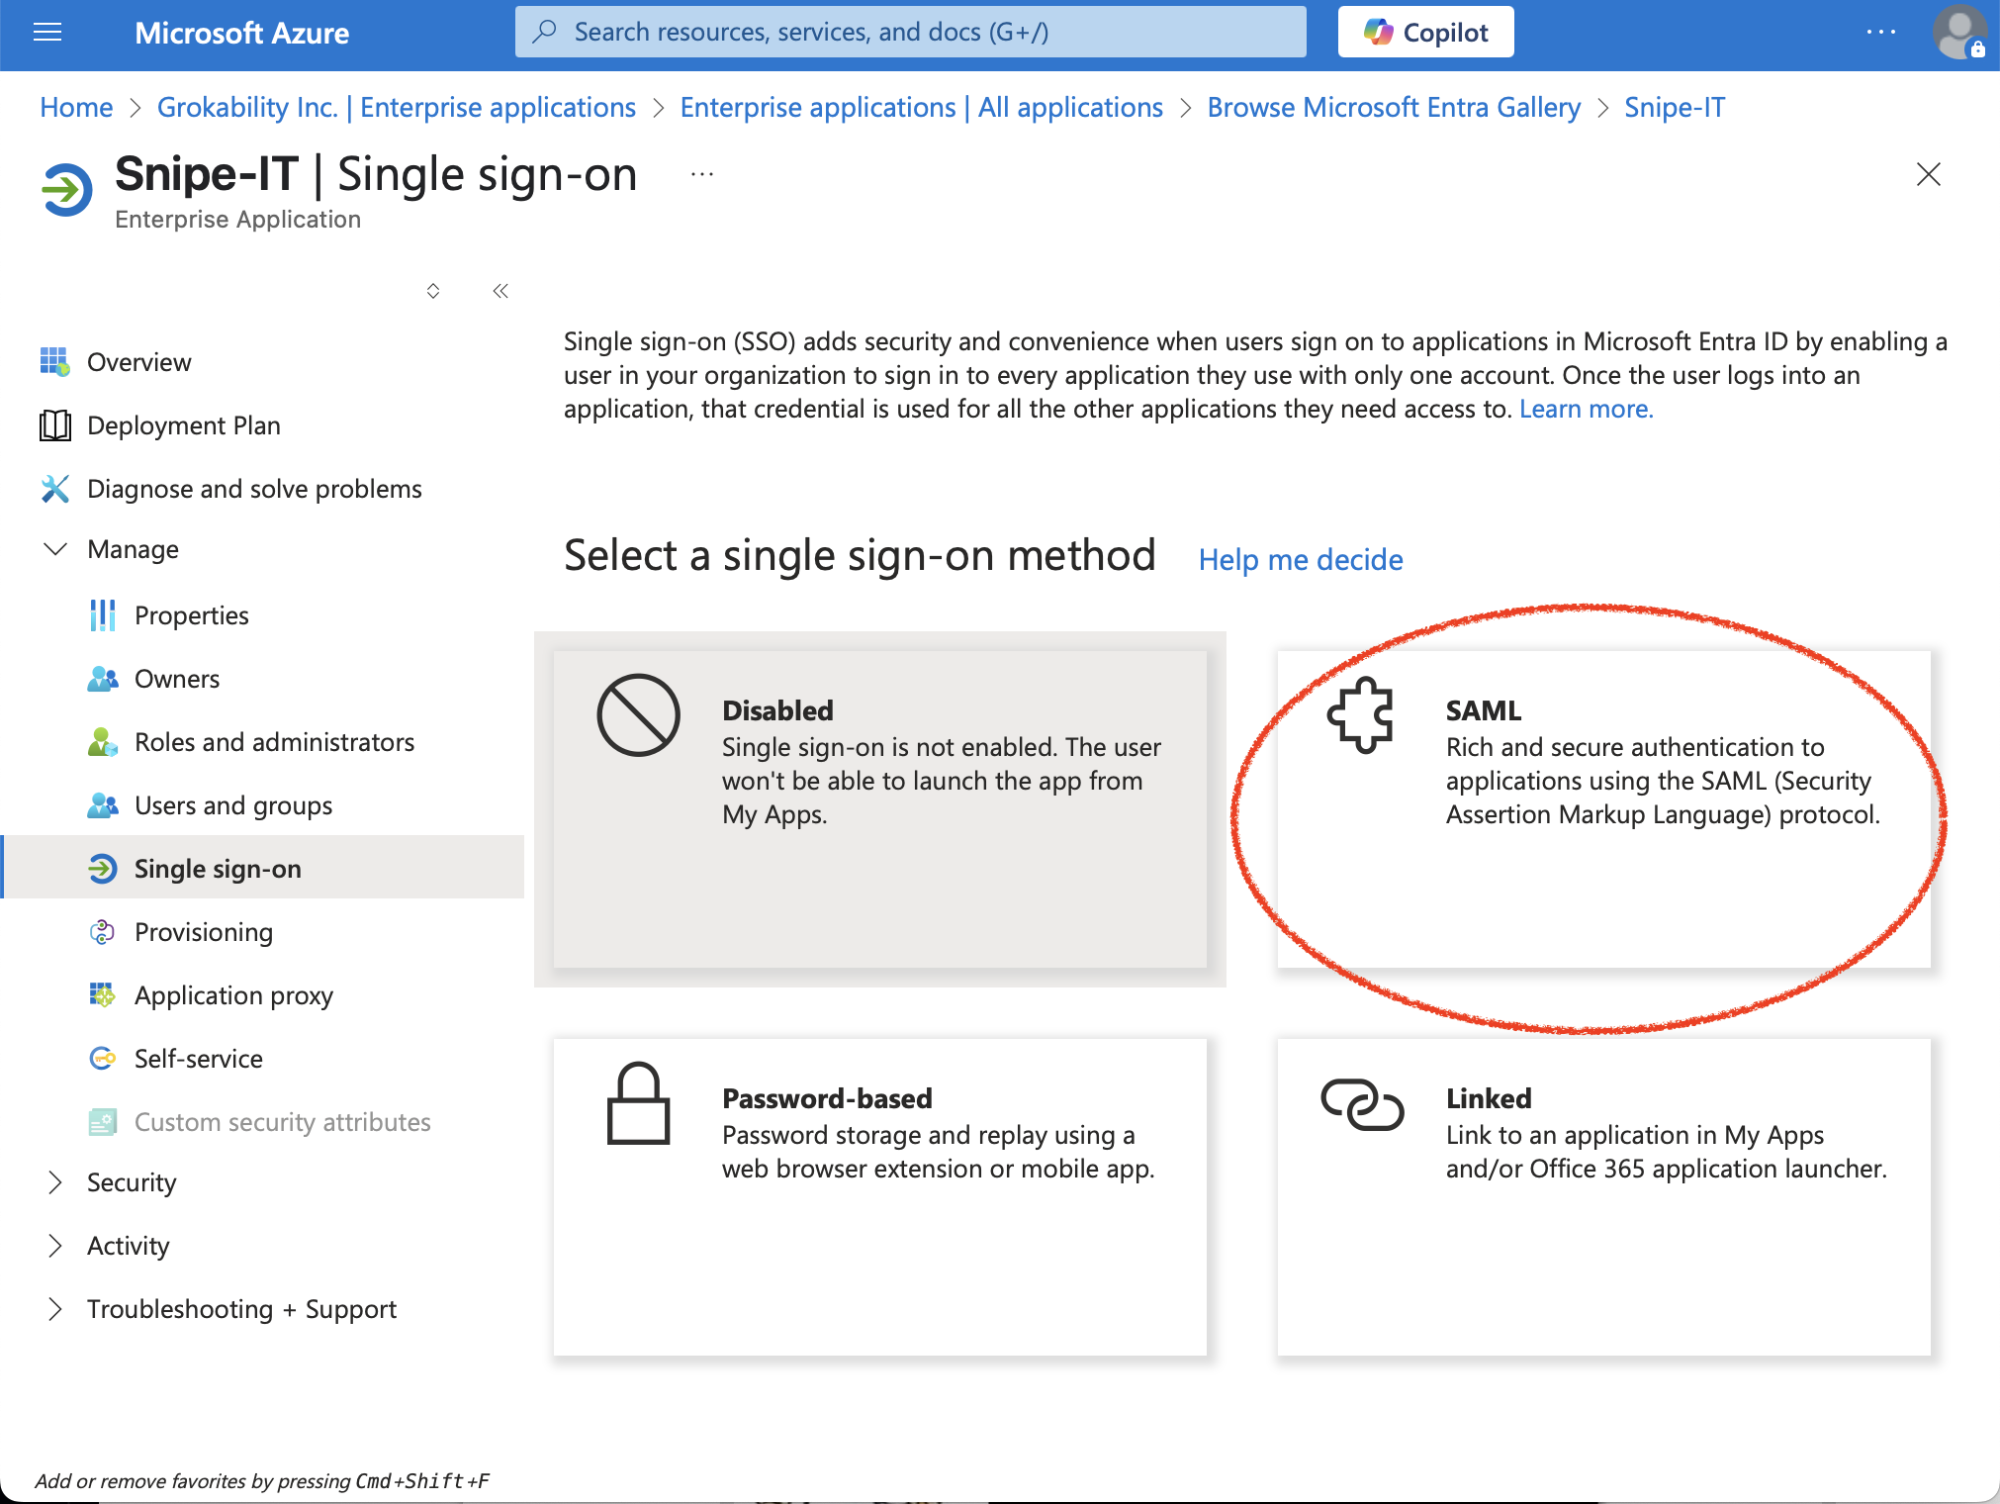Open Browse Microsoft Entra Gallery breadcrumb

[1394, 107]
